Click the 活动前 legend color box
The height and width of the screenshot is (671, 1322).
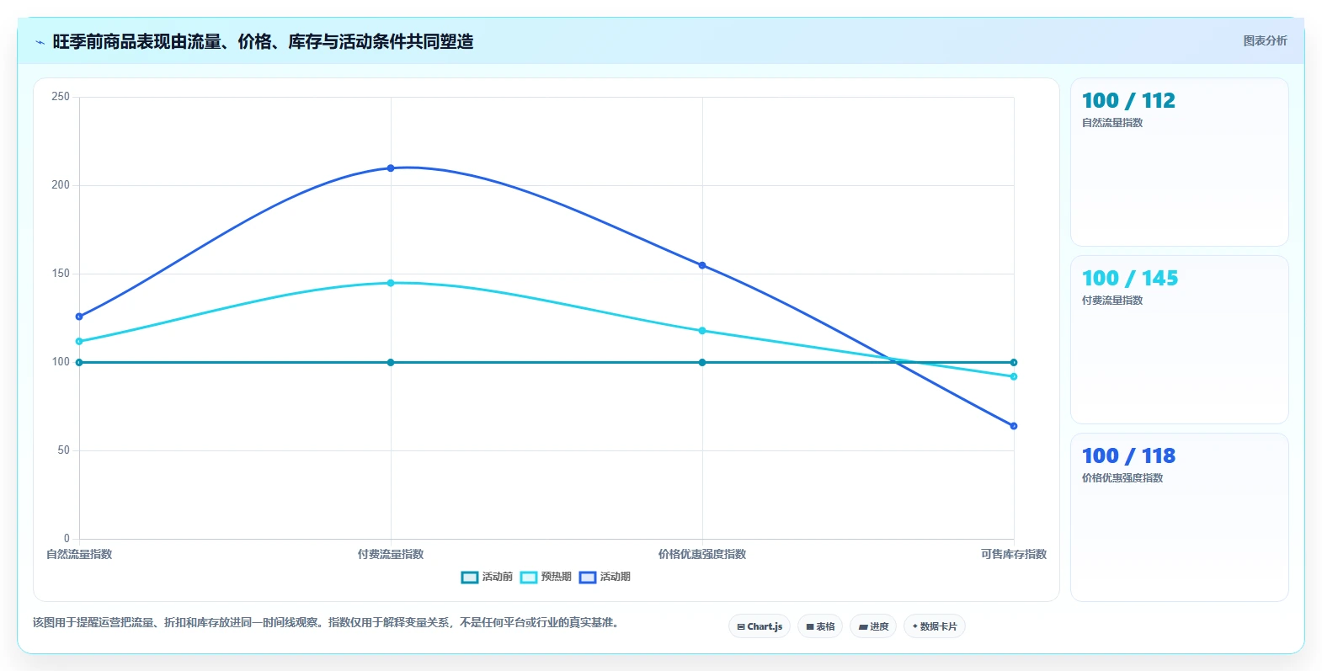[470, 577]
